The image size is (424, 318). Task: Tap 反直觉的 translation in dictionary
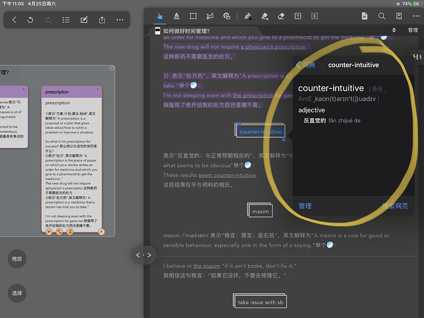point(314,120)
